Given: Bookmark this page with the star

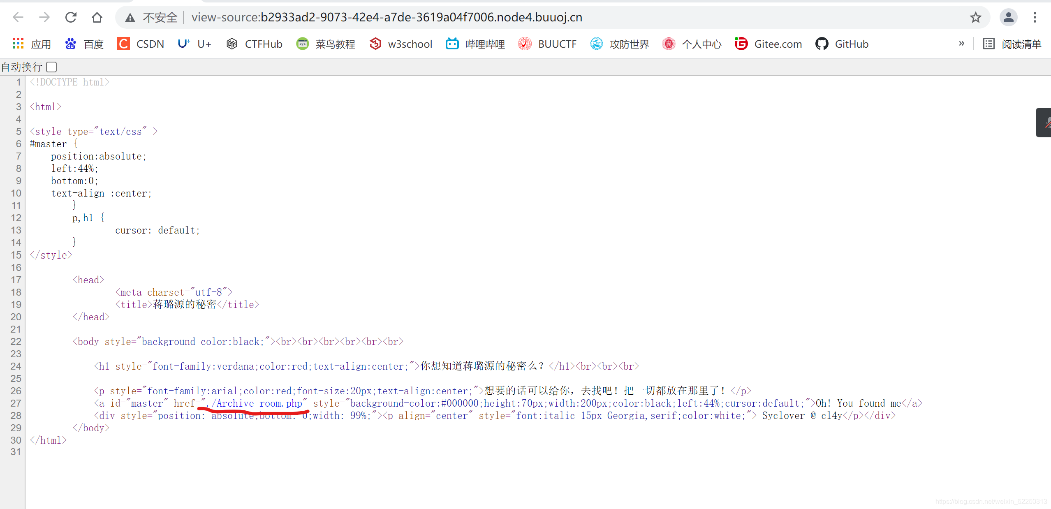Looking at the screenshot, I should click(976, 17).
